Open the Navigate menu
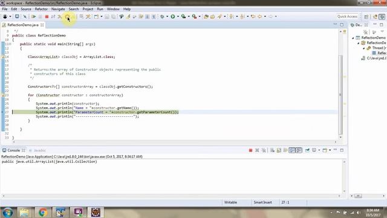 coord(58,9)
